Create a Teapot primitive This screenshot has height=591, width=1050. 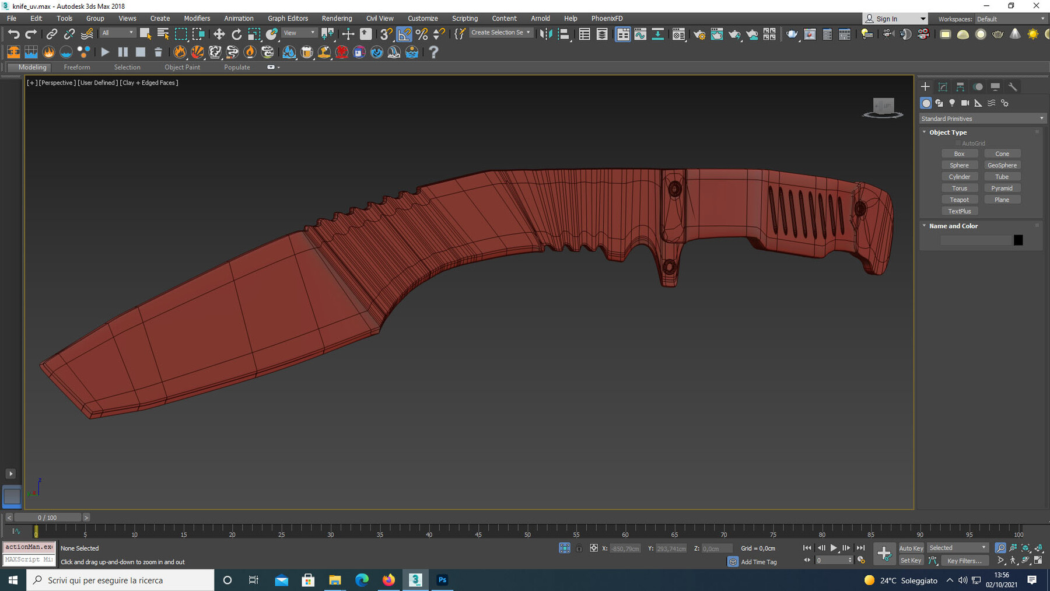tap(960, 199)
